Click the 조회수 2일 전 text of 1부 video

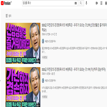pos(48,74)
